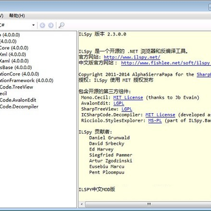Click contributor name Artur Zgodzinski
The height and width of the screenshot is (211, 211).
coord(111,161)
